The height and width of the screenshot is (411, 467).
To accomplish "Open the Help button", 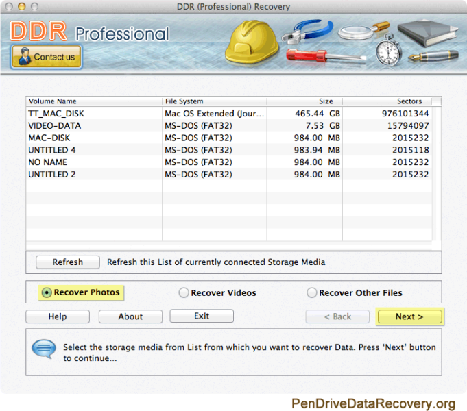I will pos(58,316).
